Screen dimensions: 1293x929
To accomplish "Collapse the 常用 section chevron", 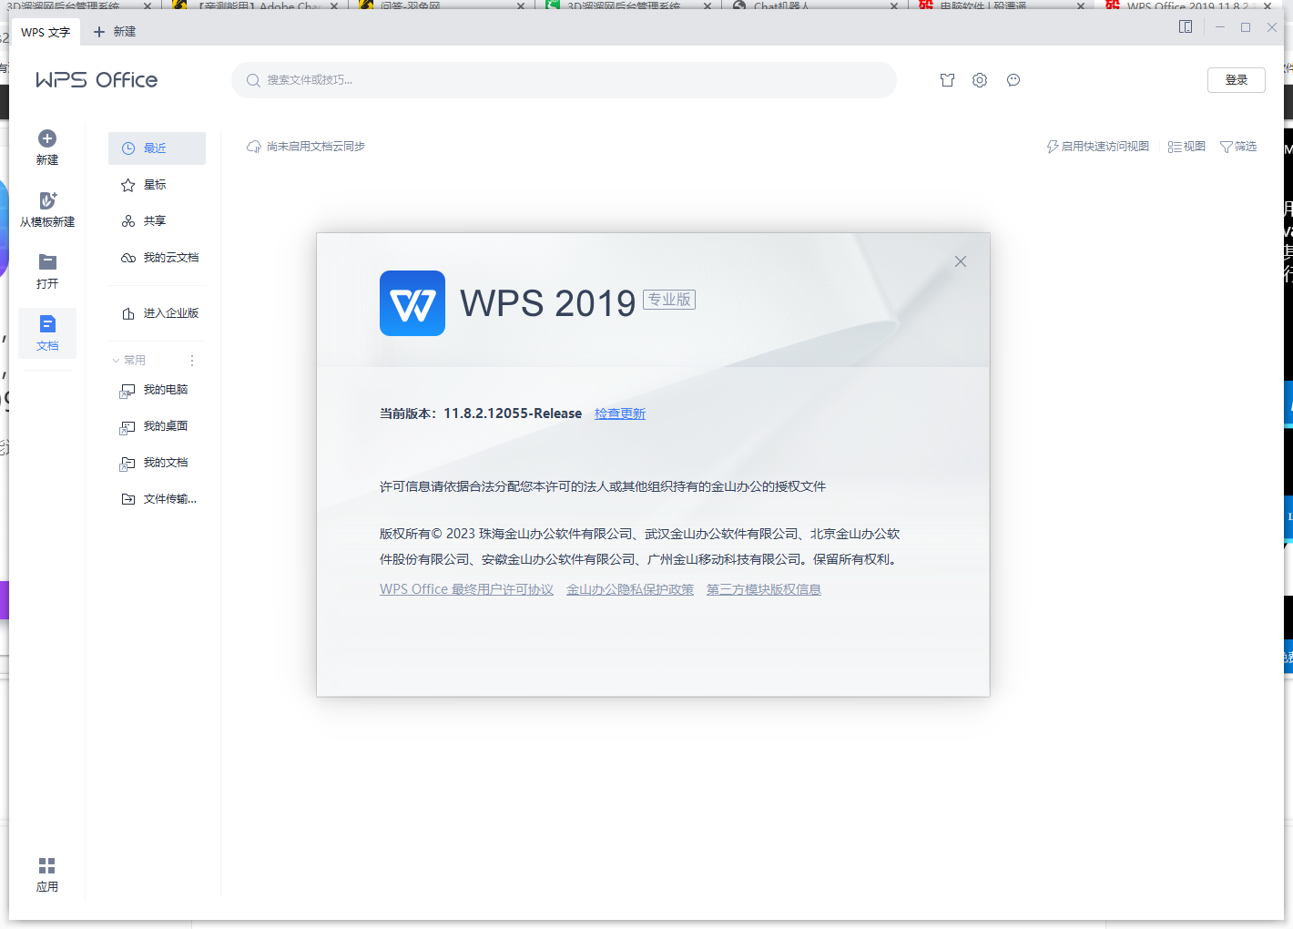I will point(116,361).
